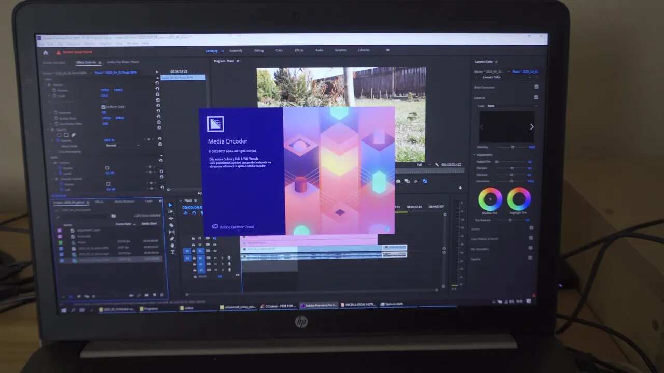
Task: Toggle the Vignette checkbox
Action: [x=530, y=257]
